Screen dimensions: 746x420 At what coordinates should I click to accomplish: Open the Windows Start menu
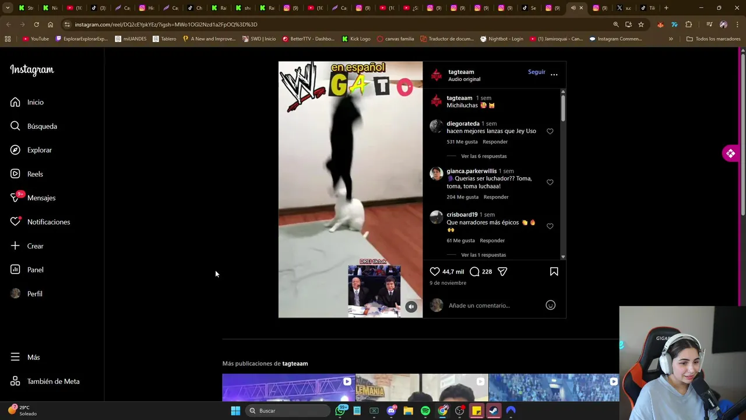point(235,411)
